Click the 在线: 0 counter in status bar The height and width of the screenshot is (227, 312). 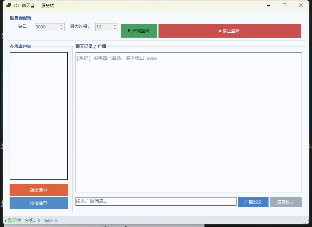coord(32,221)
